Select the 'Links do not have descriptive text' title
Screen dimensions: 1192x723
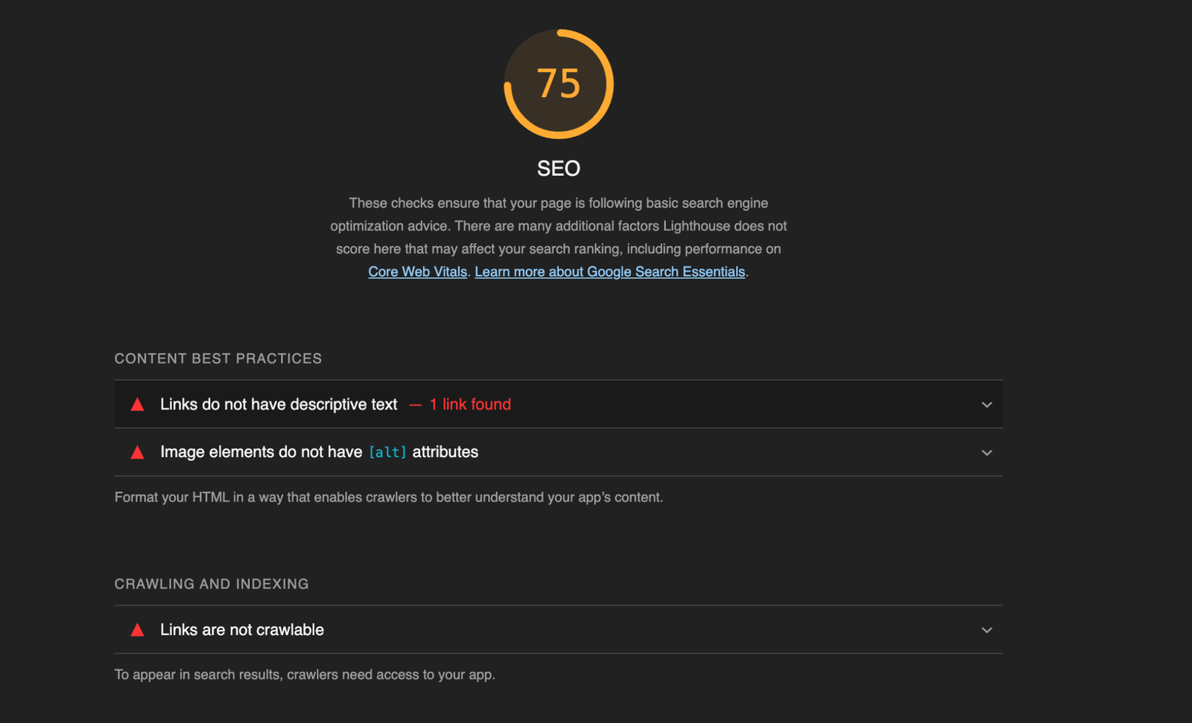(279, 404)
